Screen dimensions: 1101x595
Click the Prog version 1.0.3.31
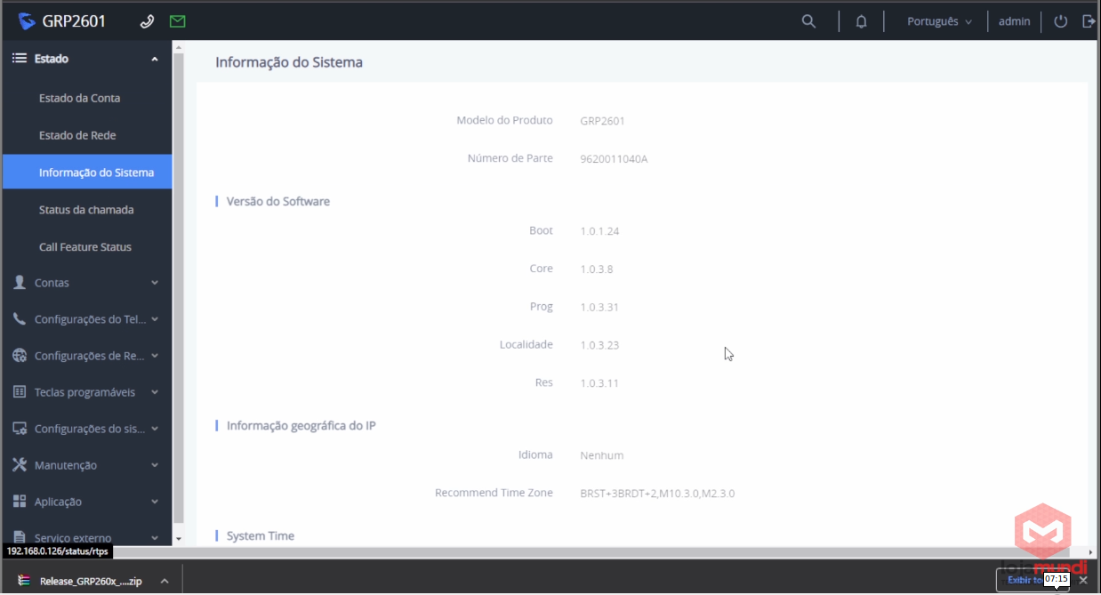coord(599,307)
